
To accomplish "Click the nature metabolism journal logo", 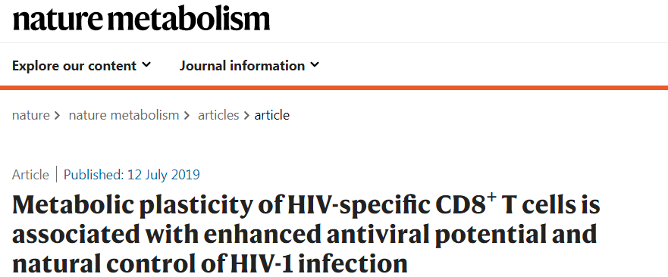I will 141,19.
